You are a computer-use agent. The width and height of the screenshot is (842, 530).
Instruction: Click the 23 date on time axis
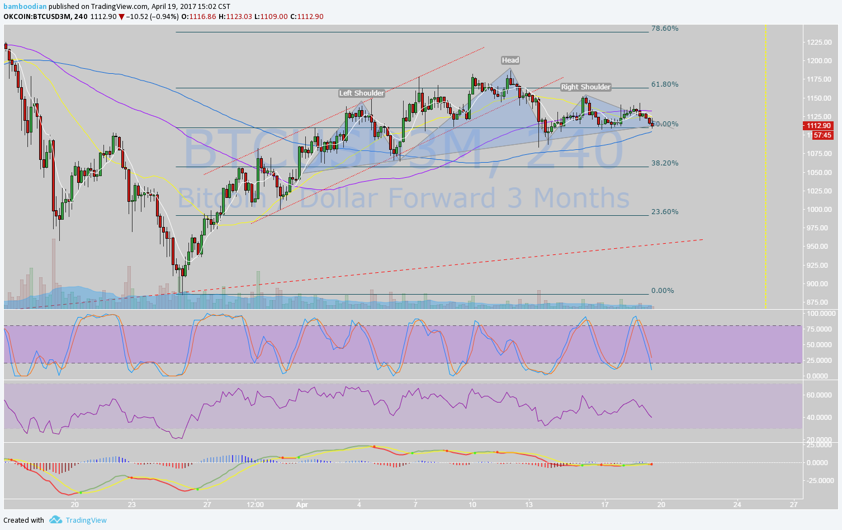pyautogui.click(x=131, y=504)
